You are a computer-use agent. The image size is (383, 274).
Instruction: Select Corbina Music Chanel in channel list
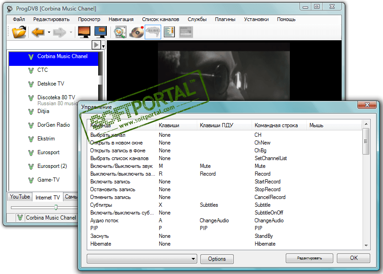point(53,59)
